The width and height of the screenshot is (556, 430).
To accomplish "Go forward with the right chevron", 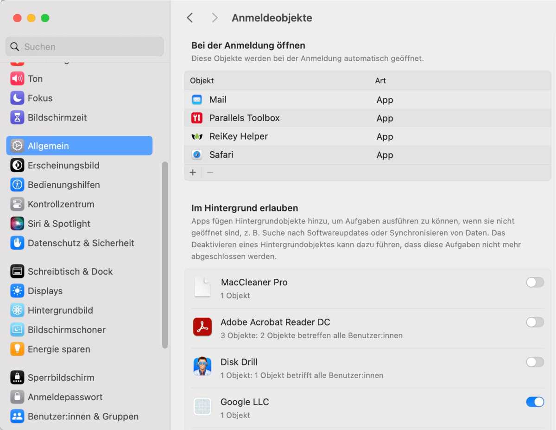I will (x=215, y=18).
